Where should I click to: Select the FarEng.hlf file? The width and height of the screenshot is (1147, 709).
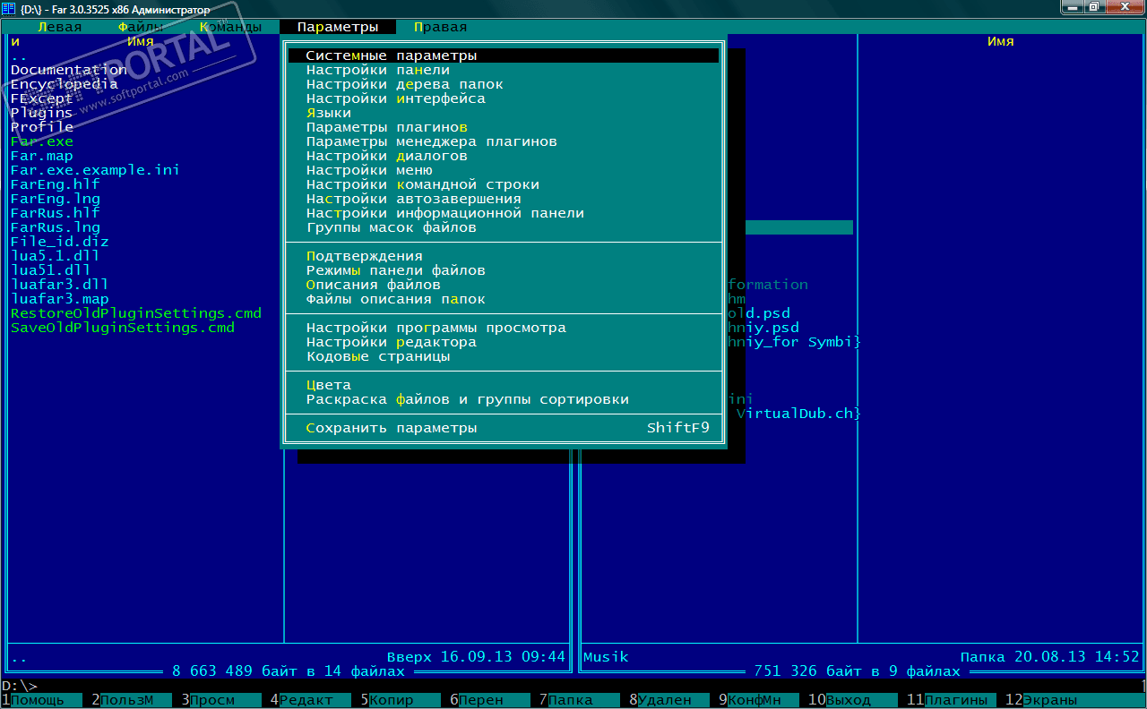[x=56, y=184]
